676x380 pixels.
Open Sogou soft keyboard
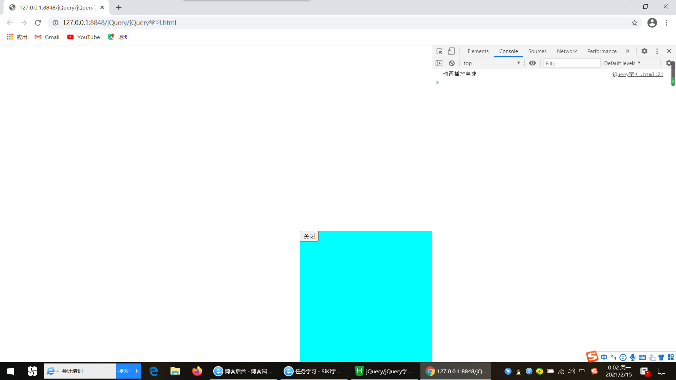(642, 357)
